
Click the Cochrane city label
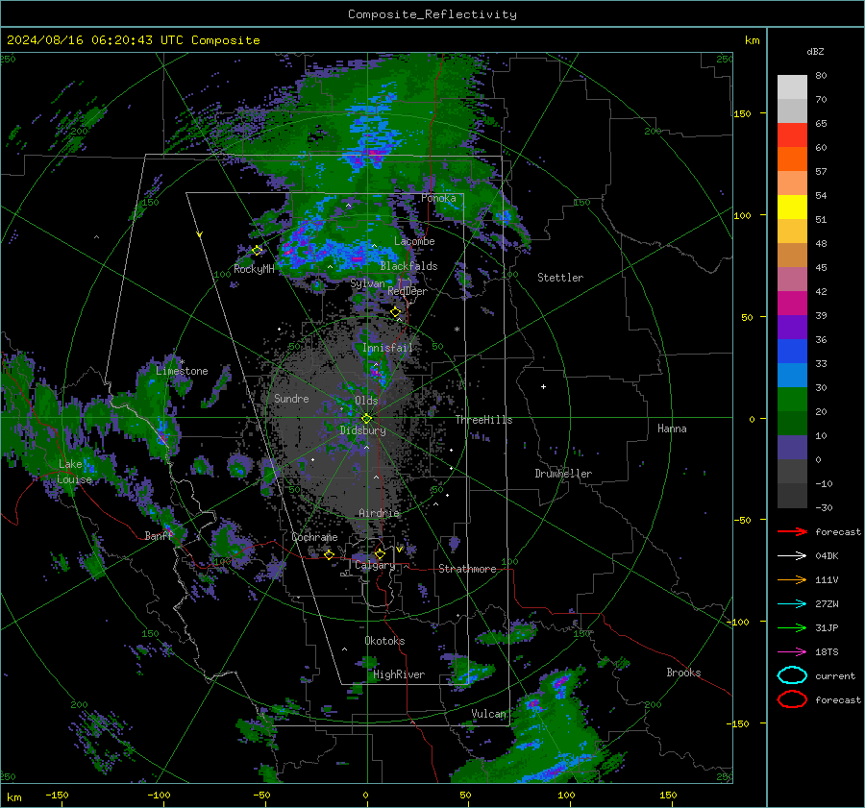point(314,537)
